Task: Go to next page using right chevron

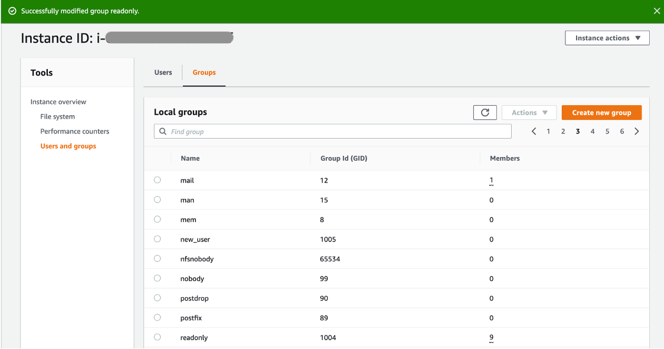Action: coord(636,131)
